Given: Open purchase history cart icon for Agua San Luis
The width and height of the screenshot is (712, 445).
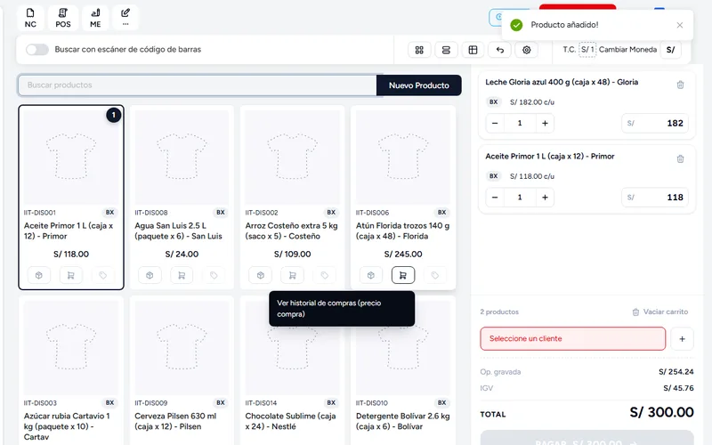Looking at the screenshot, I should [x=182, y=275].
